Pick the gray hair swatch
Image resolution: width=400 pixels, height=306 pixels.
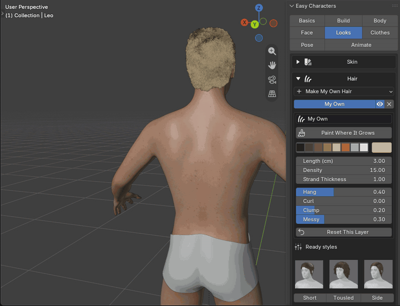[x=354, y=147]
